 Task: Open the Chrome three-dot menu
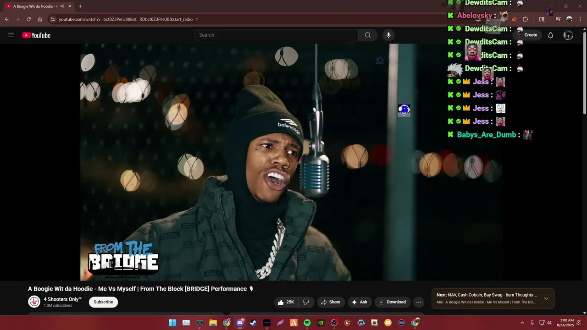pyautogui.click(x=580, y=19)
